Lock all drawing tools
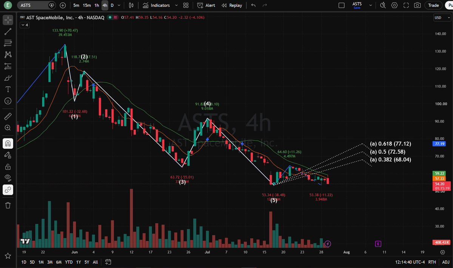The image size is (453, 268). click(x=8, y=166)
